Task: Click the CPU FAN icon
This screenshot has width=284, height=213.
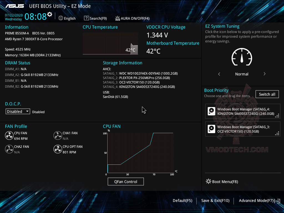Action: pos(9,136)
